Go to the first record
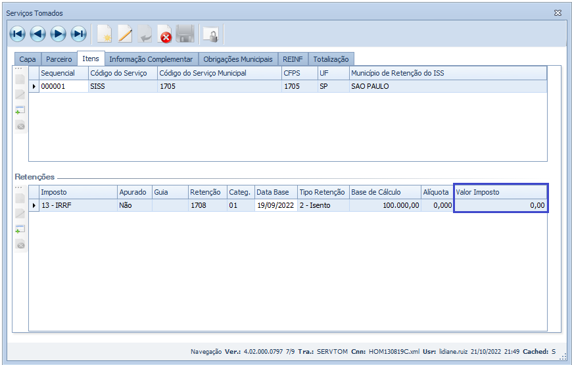 [x=18, y=34]
